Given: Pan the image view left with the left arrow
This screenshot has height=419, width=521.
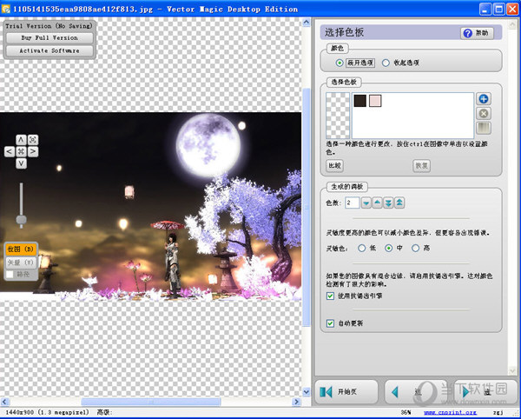Looking at the screenshot, I should pyautogui.click(x=10, y=151).
